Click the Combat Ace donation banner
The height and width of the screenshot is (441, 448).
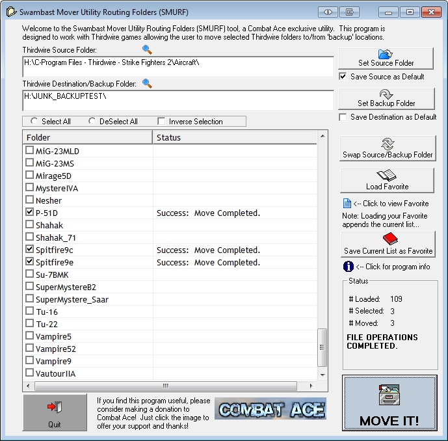[x=270, y=408]
